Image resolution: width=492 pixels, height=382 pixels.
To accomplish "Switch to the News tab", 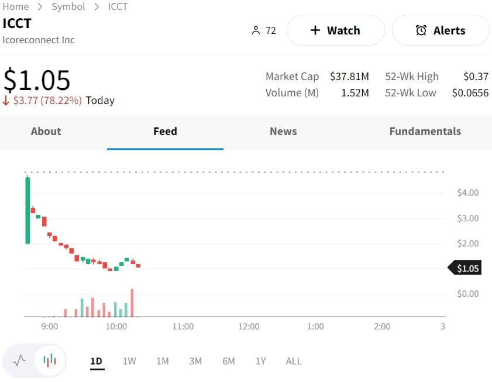I will 283,131.
